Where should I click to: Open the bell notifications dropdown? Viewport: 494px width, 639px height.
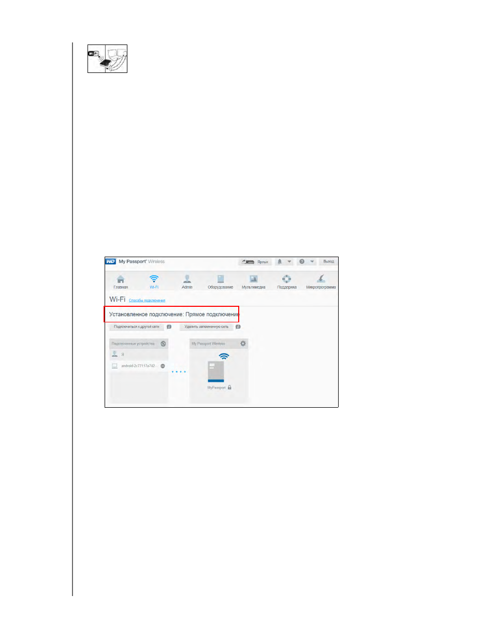tap(284, 262)
